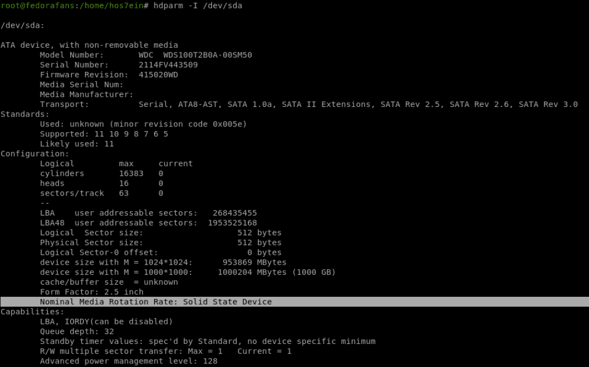Click the Configuration section heading
This screenshot has height=367, width=589.
tap(35, 154)
